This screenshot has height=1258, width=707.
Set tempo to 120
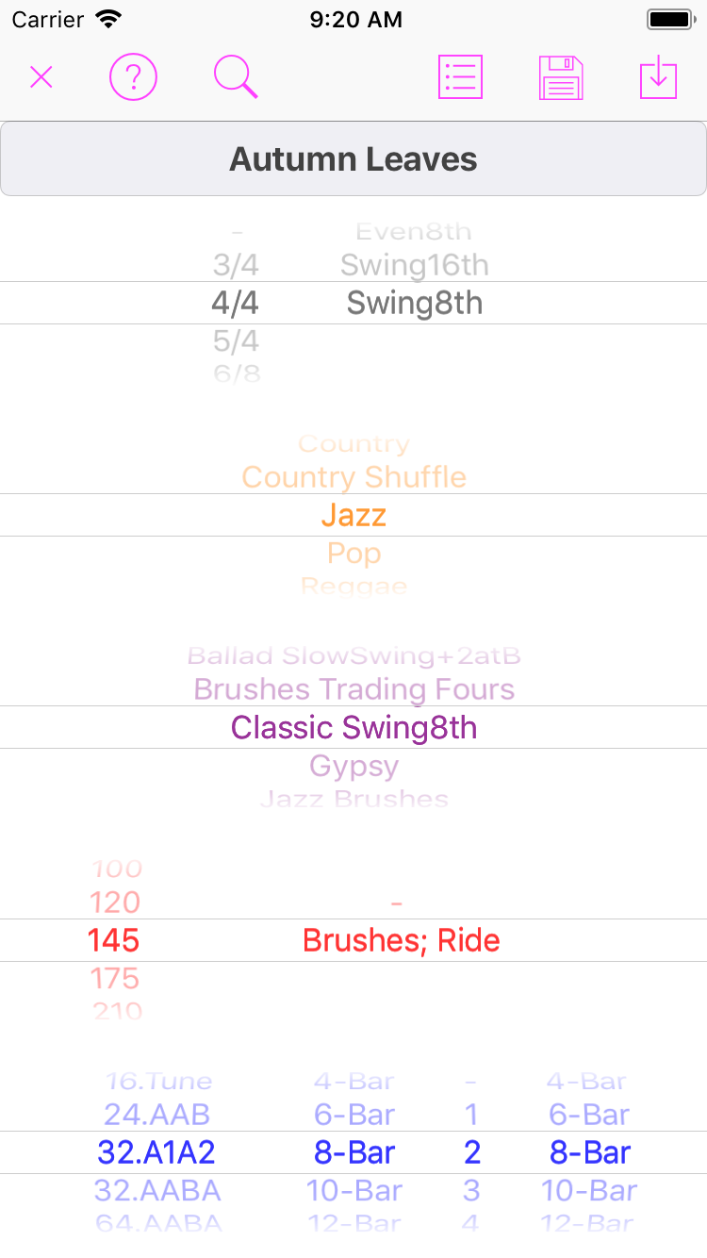coord(115,902)
